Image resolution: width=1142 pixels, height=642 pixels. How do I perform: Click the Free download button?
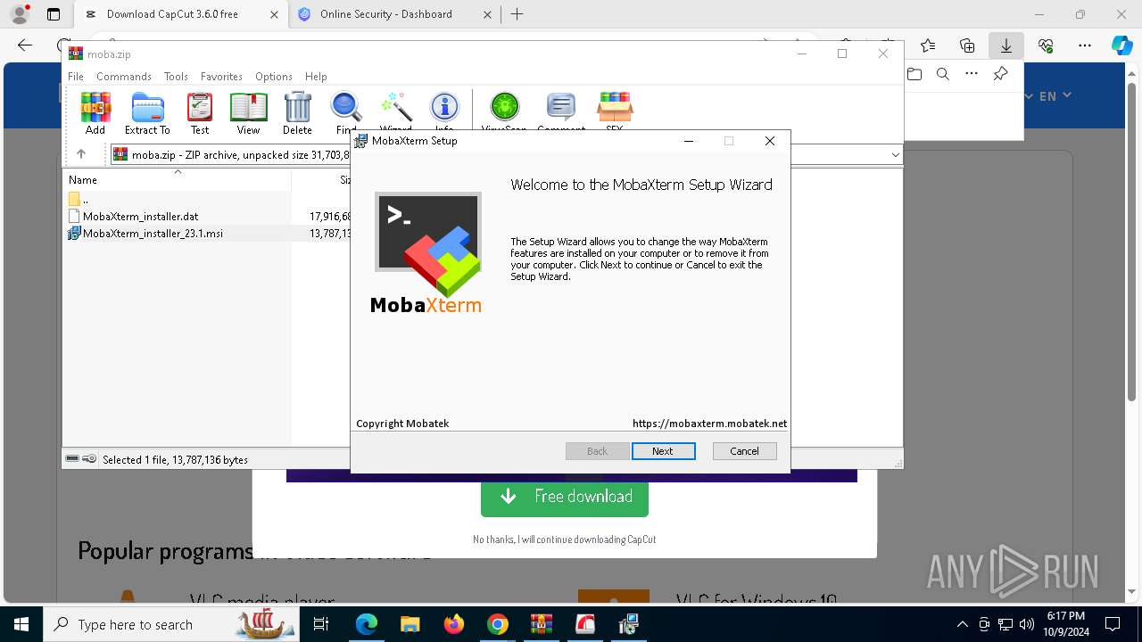coord(565,497)
